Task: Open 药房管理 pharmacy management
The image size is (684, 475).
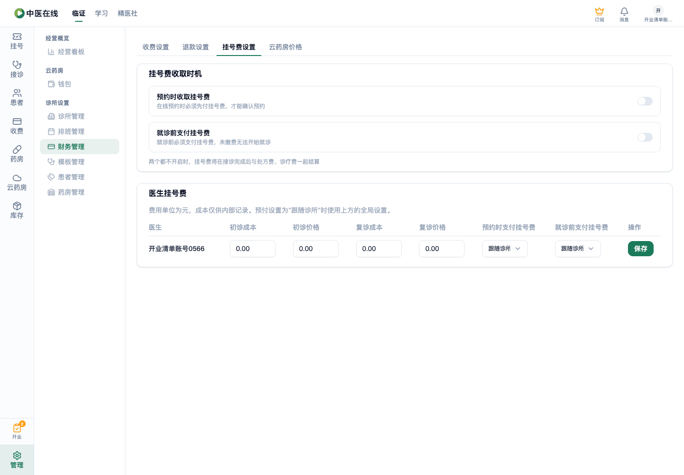Action: pyautogui.click(x=79, y=192)
